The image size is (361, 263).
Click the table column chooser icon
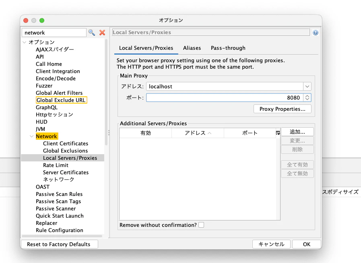(278, 133)
